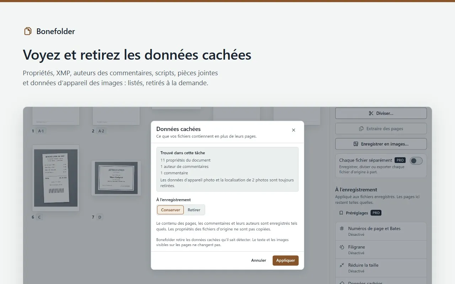Click the scissors icon on Diviser
The width and height of the screenshot is (455, 284).
pyautogui.click(x=371, y=113)
